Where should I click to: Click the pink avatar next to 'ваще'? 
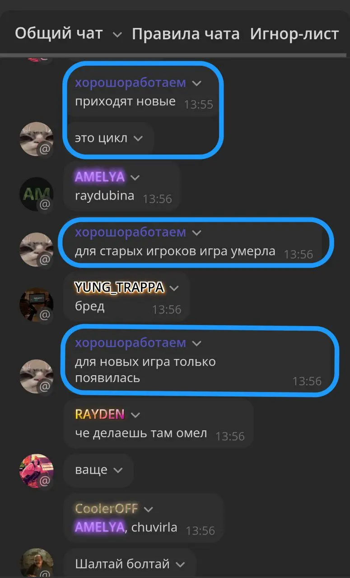pyautogui.click(x=36, y=471)
